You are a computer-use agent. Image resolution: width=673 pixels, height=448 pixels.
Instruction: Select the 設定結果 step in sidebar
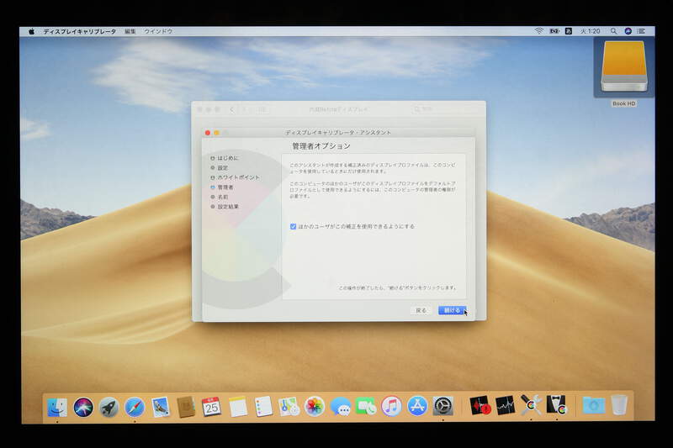tap(225, 207)
